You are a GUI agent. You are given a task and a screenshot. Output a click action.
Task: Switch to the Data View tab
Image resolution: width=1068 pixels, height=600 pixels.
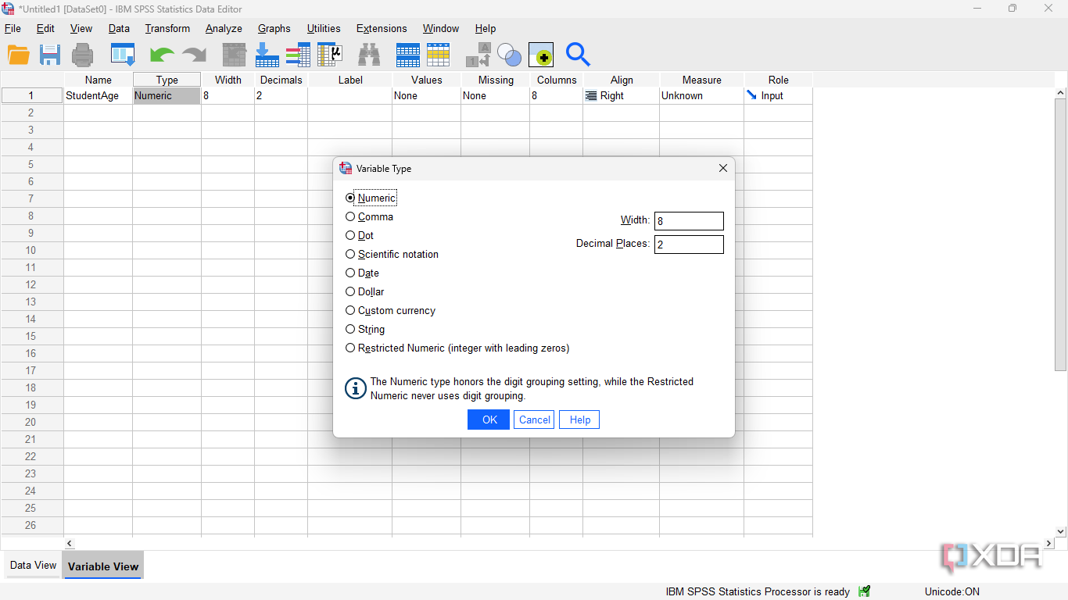[33, 566]
